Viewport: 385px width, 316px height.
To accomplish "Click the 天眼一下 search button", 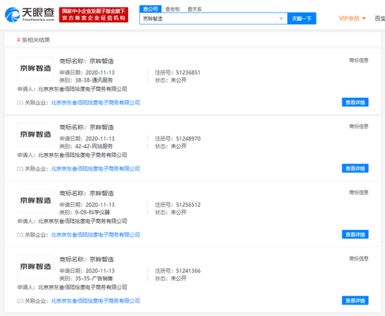I will 302,19.
